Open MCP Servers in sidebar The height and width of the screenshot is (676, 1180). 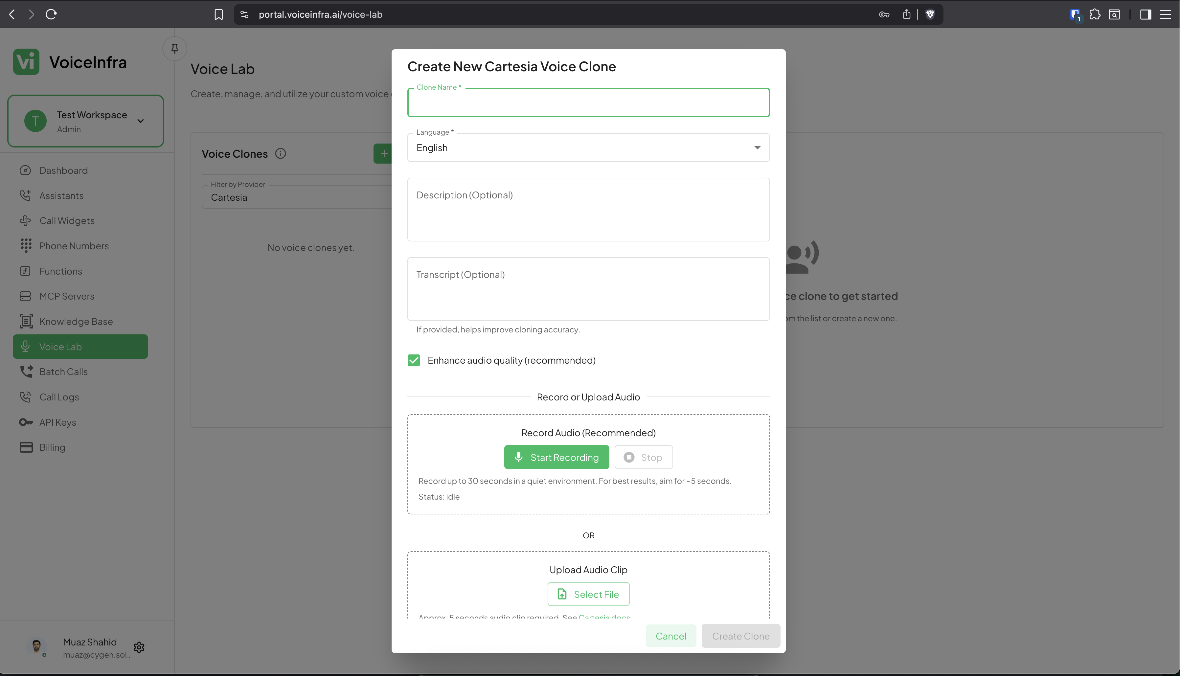[x=80, y=296]
